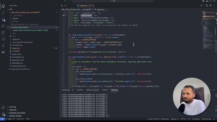This screenshot has height=122, width=217.
Task: Expand the OOXML VIEWER section
Action: tap(15, 116)
